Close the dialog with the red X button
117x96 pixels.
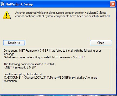[x=113, y=4]
